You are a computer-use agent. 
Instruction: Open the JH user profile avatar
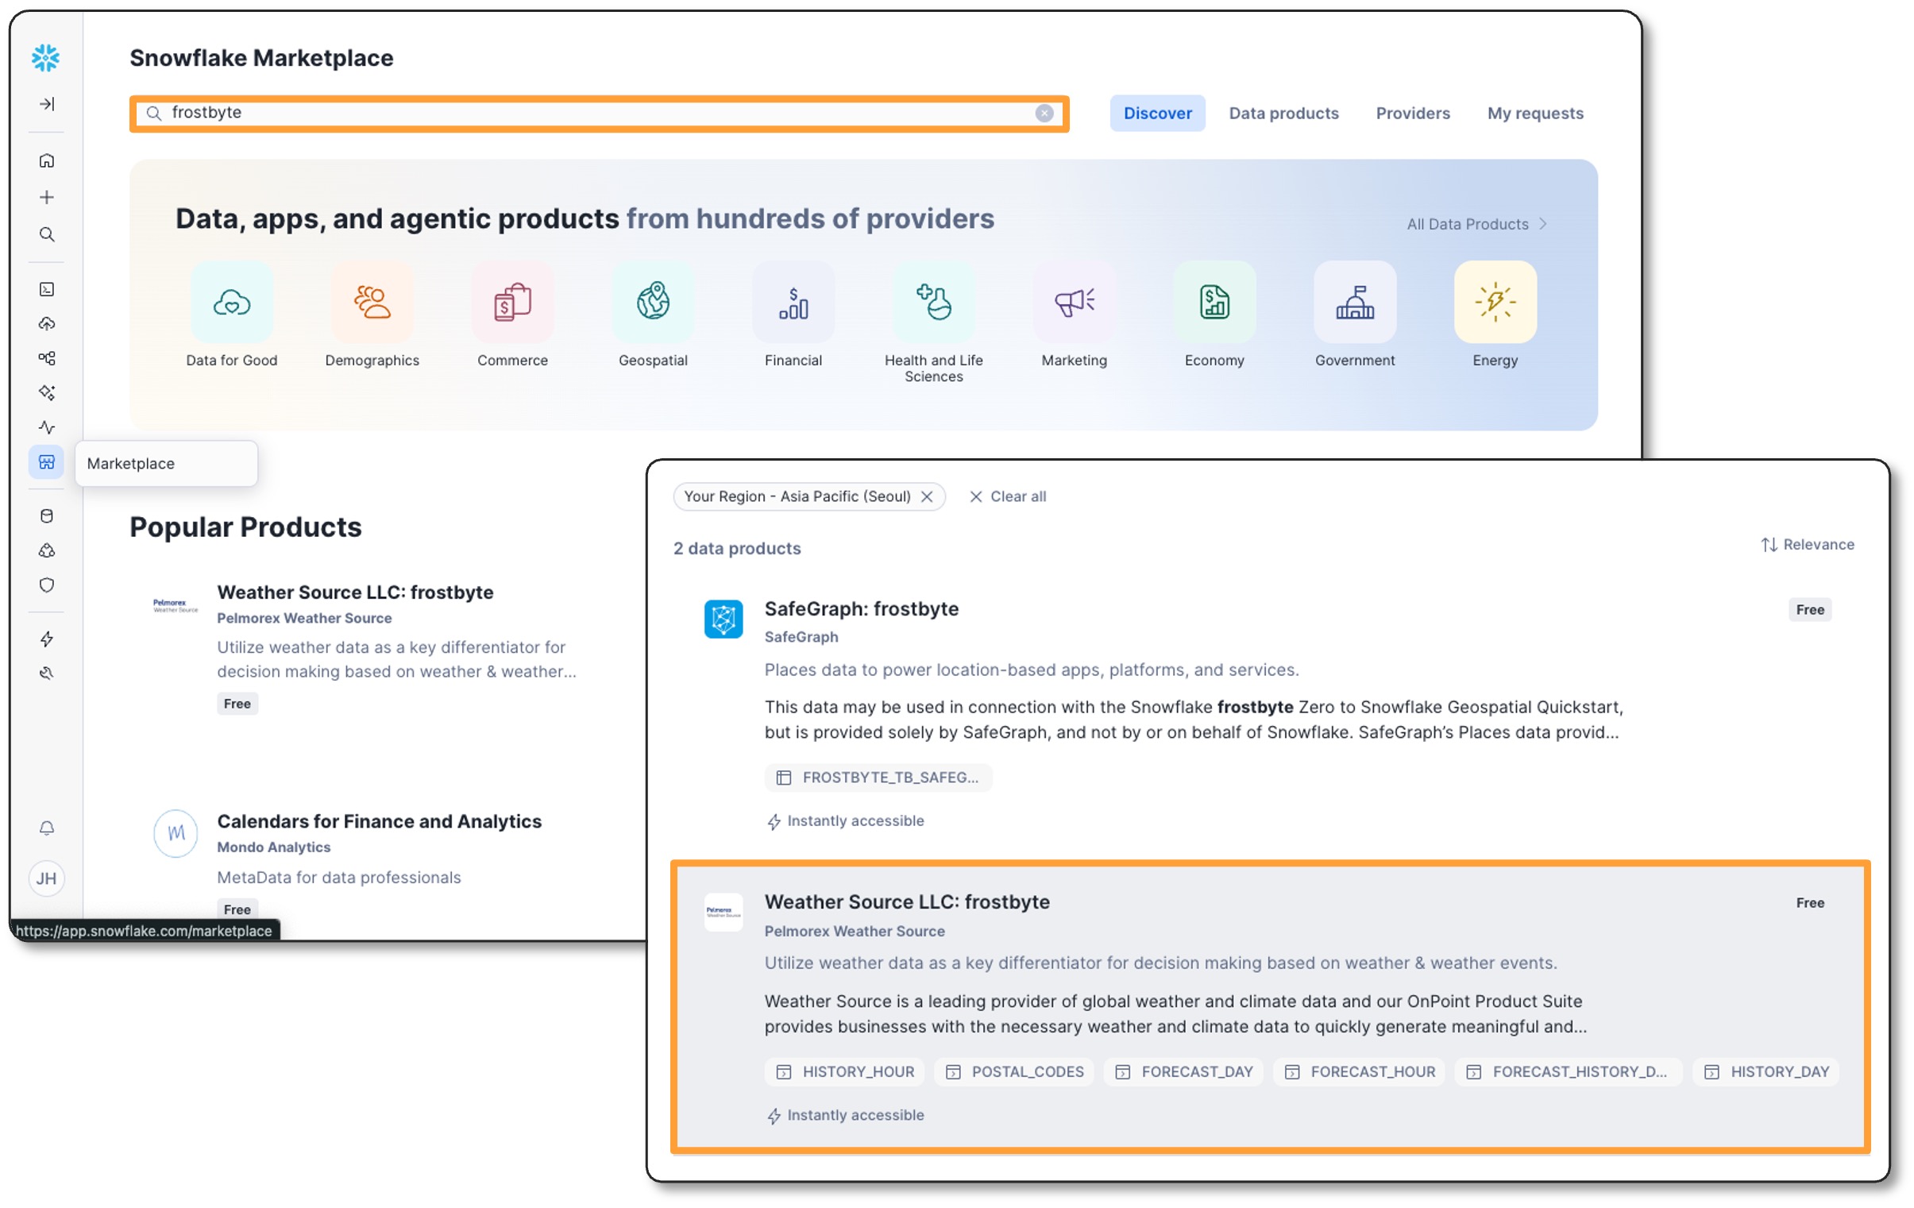47,879
